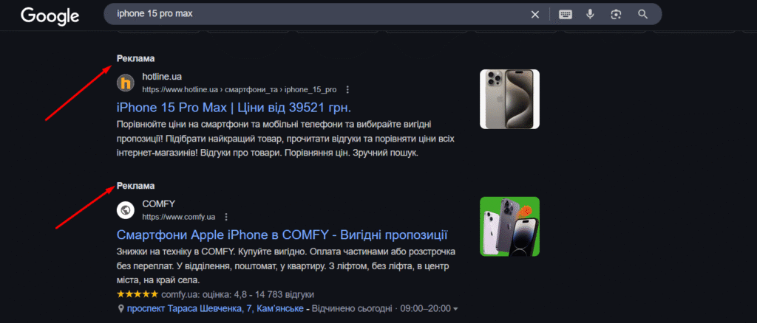Click the COMFY description starting Знижки на техніку
Image resolution: width=757 pixels, height=323 pixels.
286,265
